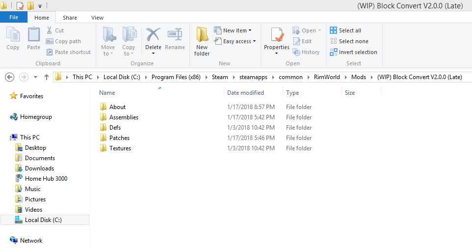Click the Properties icon
The height and width of the screenshot is (249, 472).
click(277, 35)
